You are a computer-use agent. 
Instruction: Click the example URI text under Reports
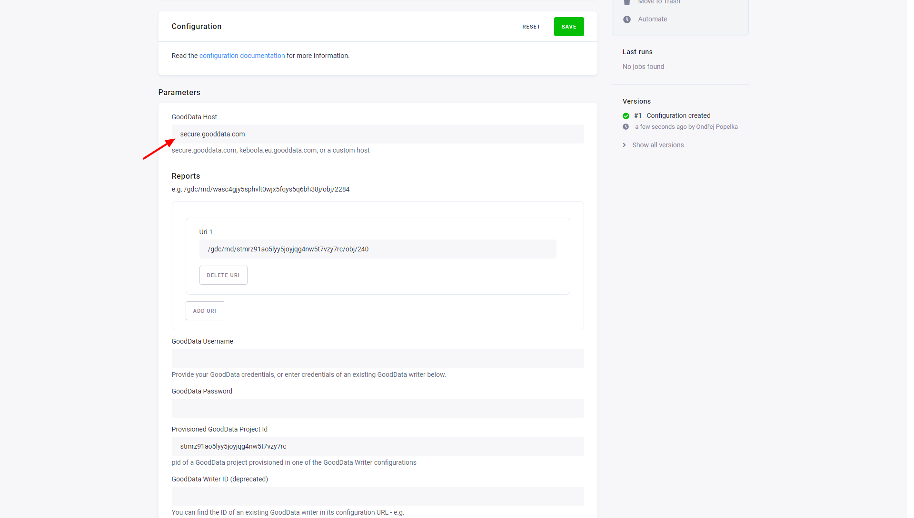click(260, 189)
